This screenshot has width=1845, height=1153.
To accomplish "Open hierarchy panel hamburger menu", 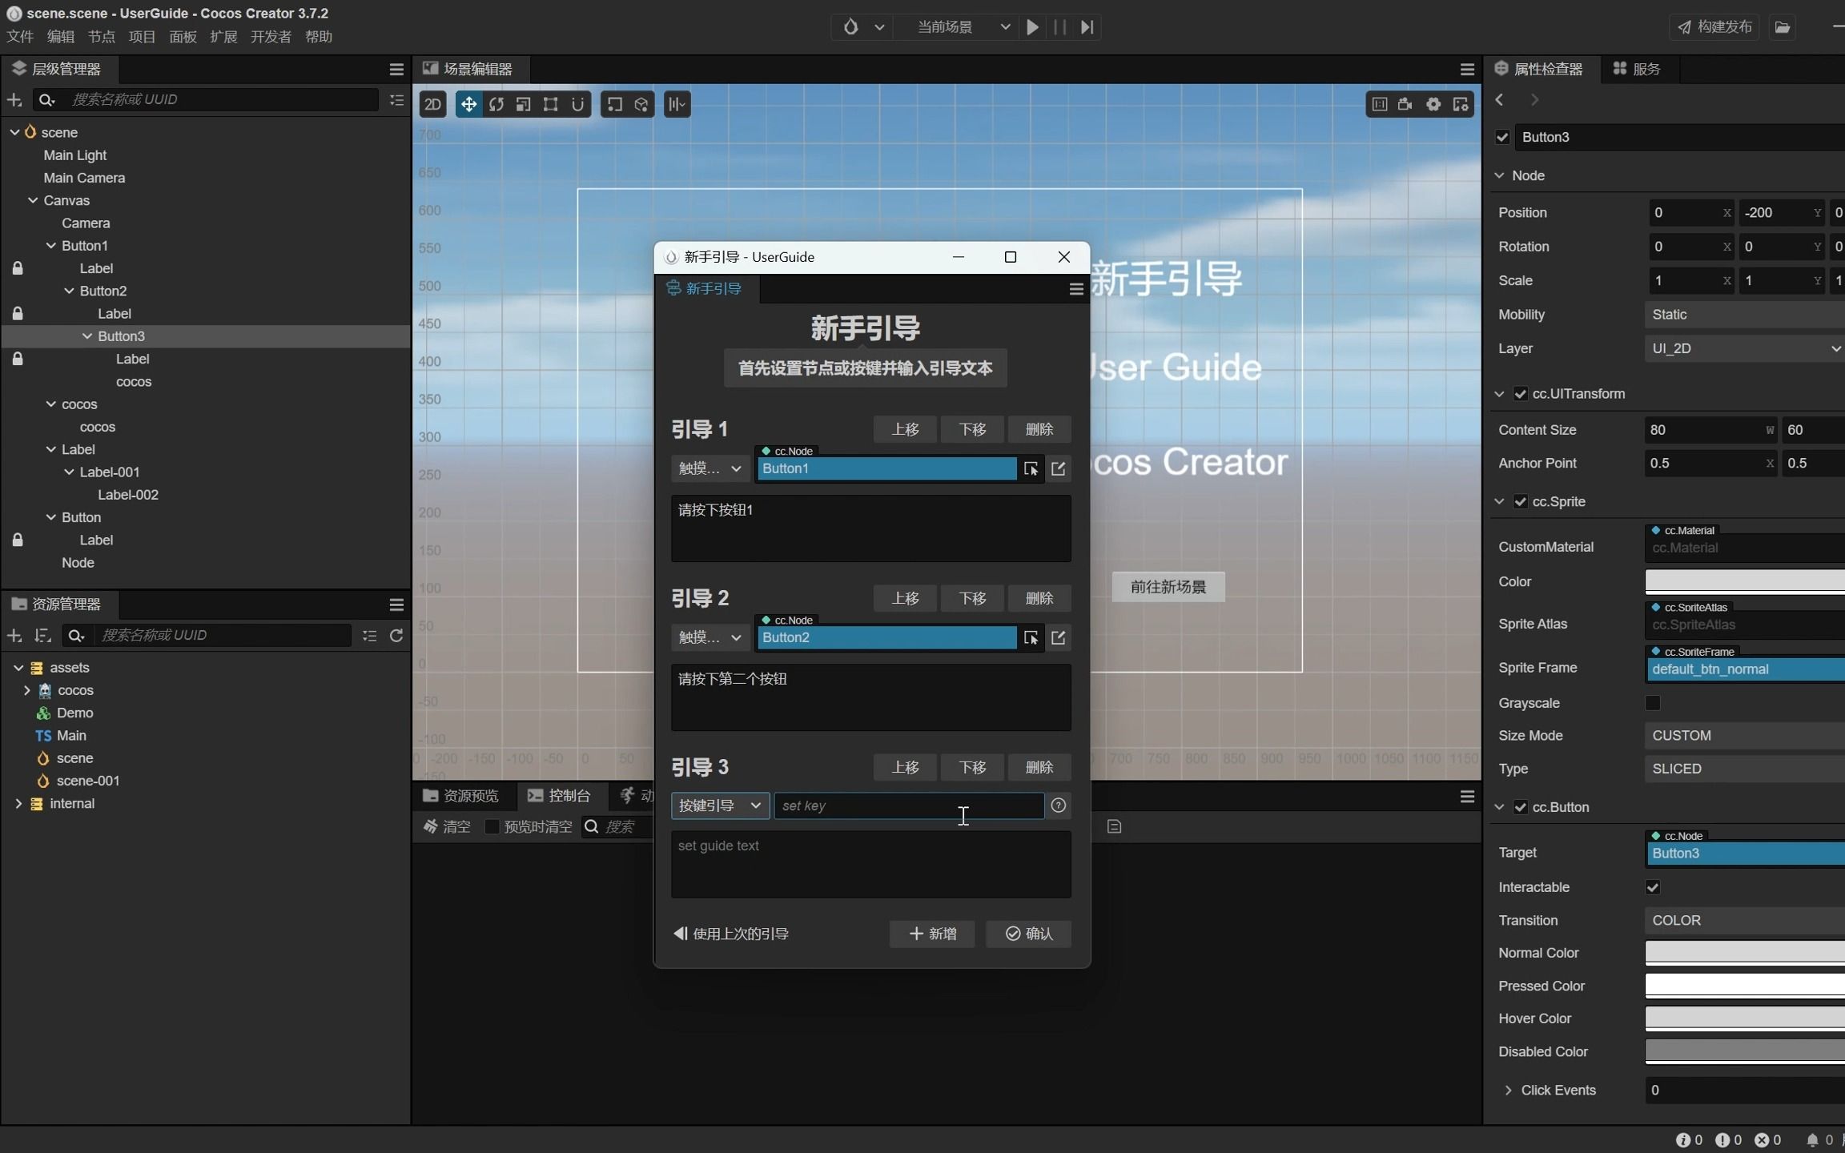I will (x=396, y=70).
